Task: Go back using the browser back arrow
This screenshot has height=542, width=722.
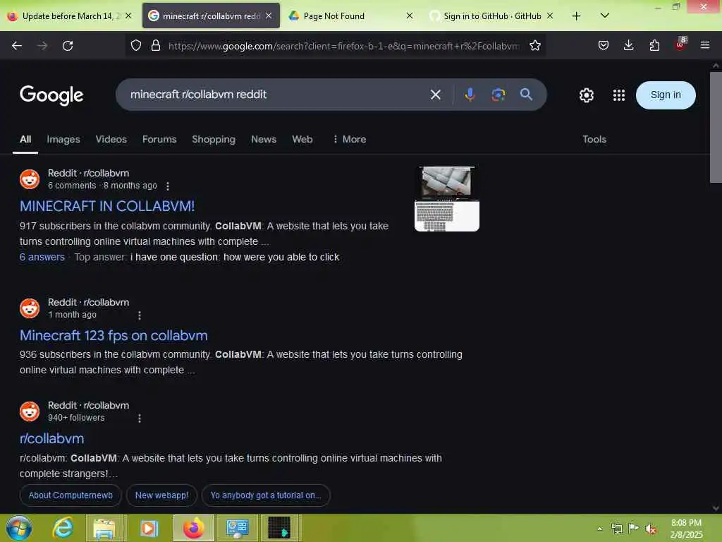Action: coord(17,46)
